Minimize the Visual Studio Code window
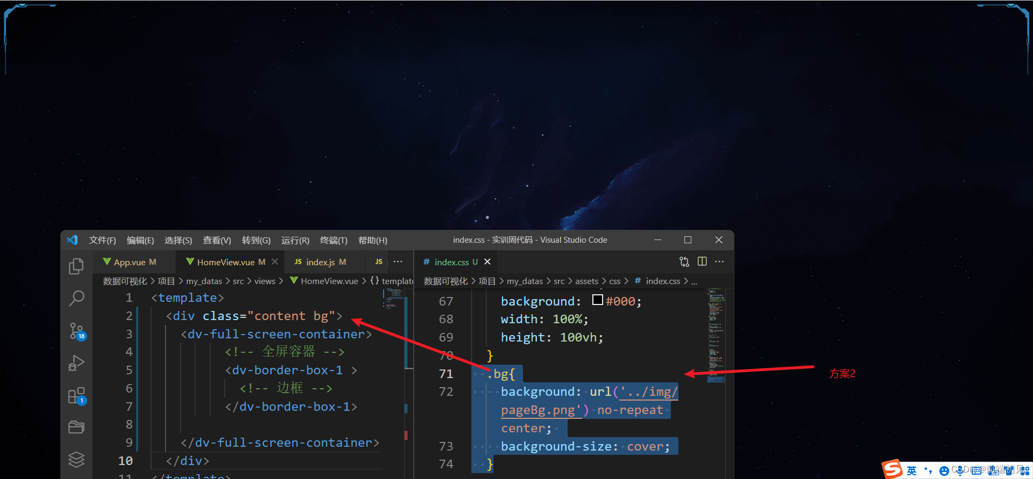Screen dimensions: 1033x479 pyautogui.click(x=657, y=240)
